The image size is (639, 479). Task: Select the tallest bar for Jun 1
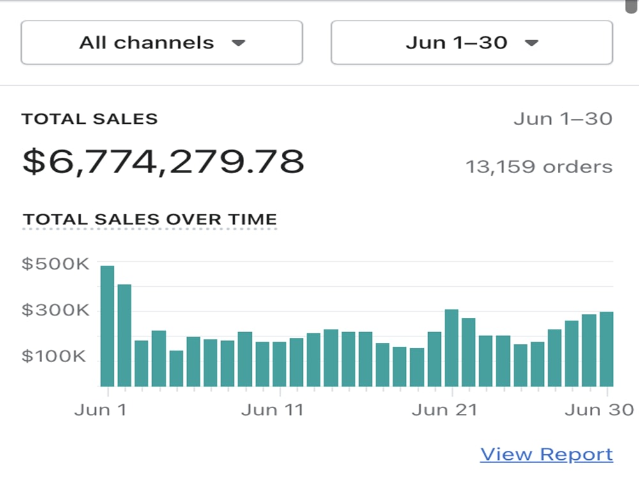(107, 326)
